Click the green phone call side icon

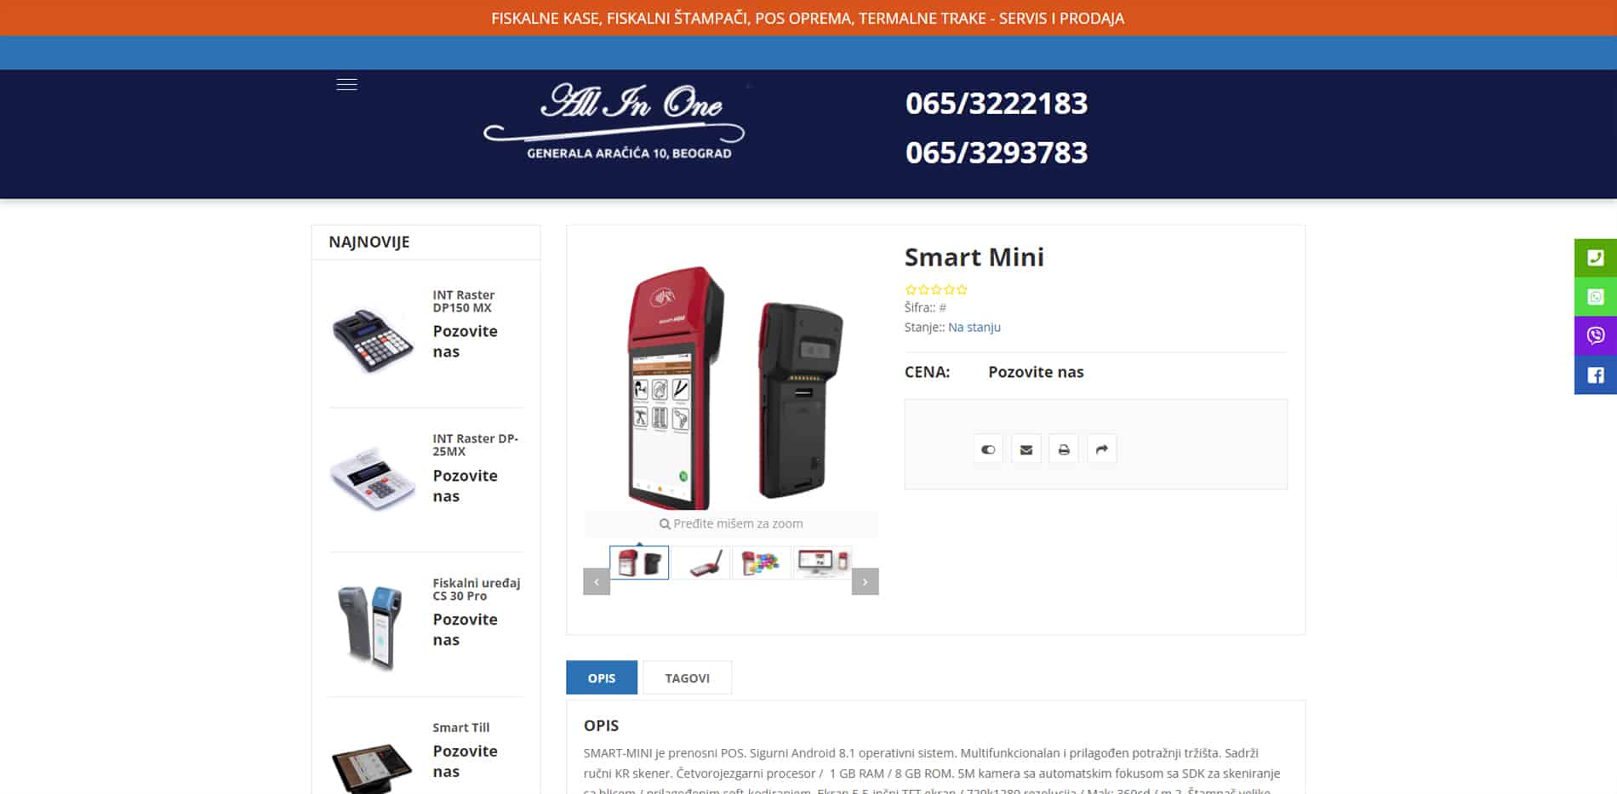(x=1596, y=258)
